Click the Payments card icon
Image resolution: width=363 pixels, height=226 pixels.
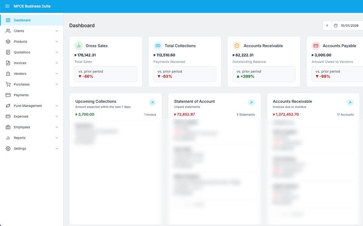click(x=8, y=95)
